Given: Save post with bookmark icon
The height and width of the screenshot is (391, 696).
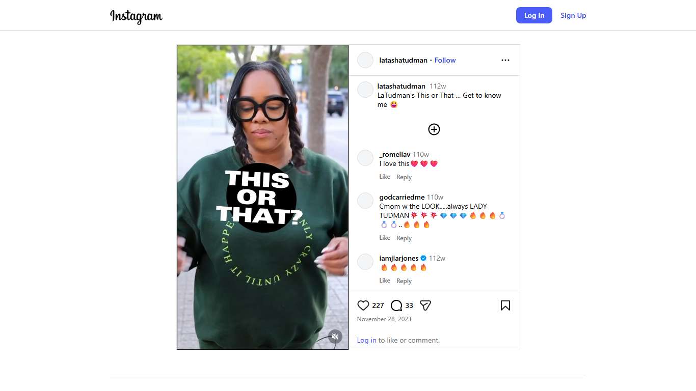Looking at the screenshot, I should (505, 305).
